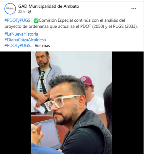Click the right black letterbox area of video
The image size is (144, 154).
(128, 103)
